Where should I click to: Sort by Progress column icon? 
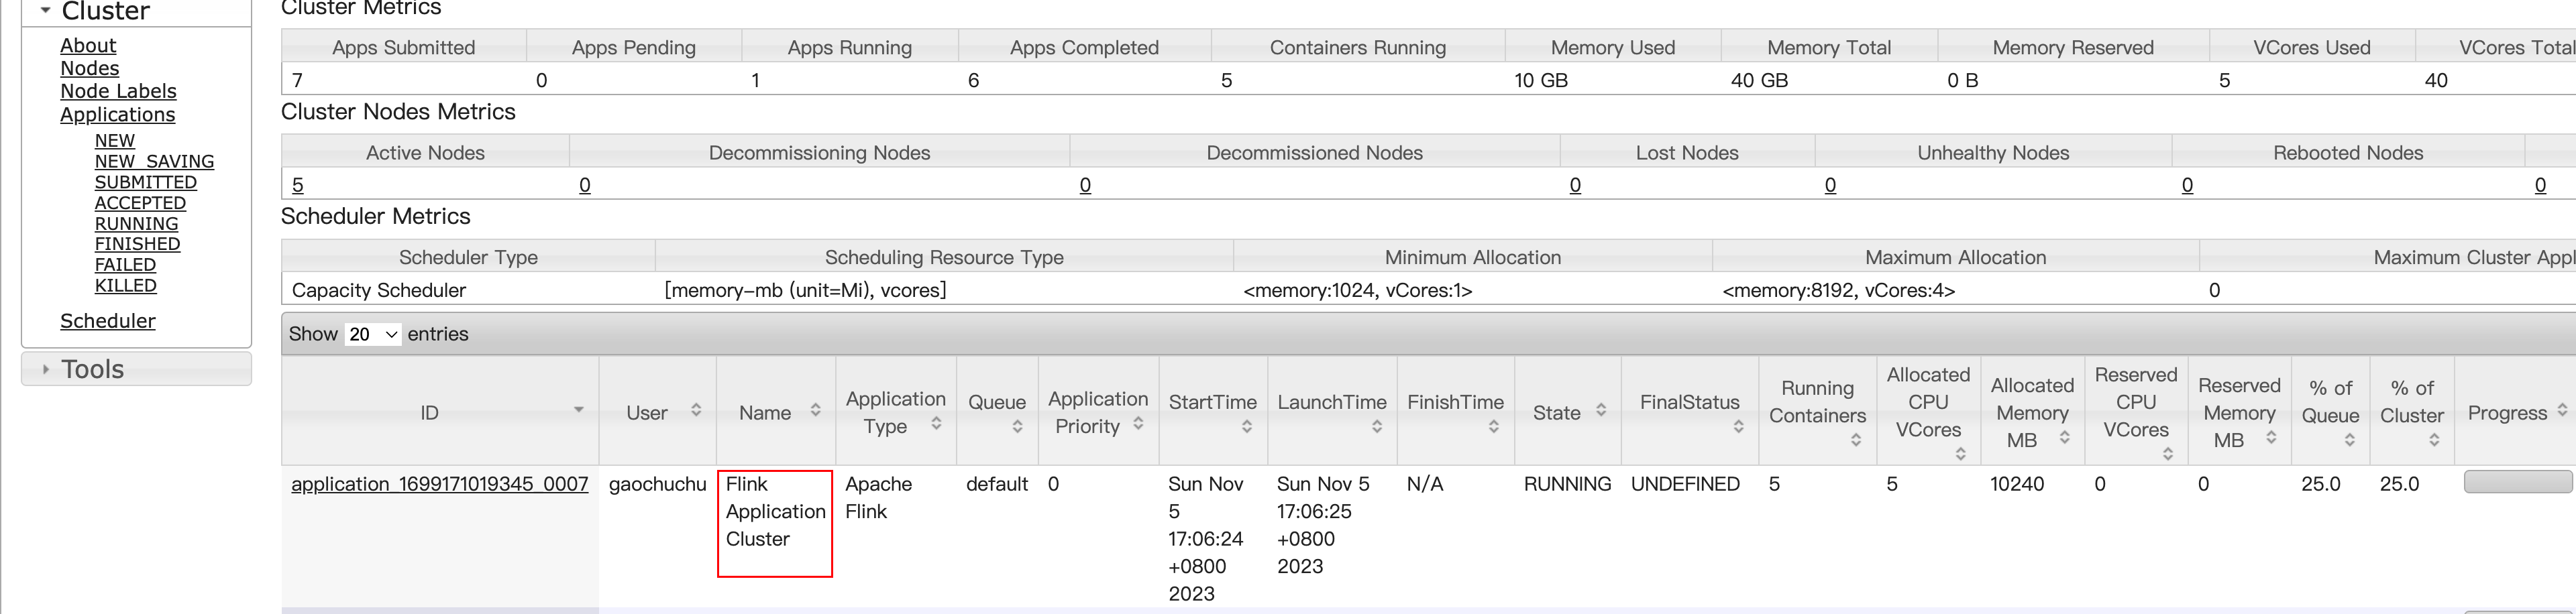[2562, 410]
